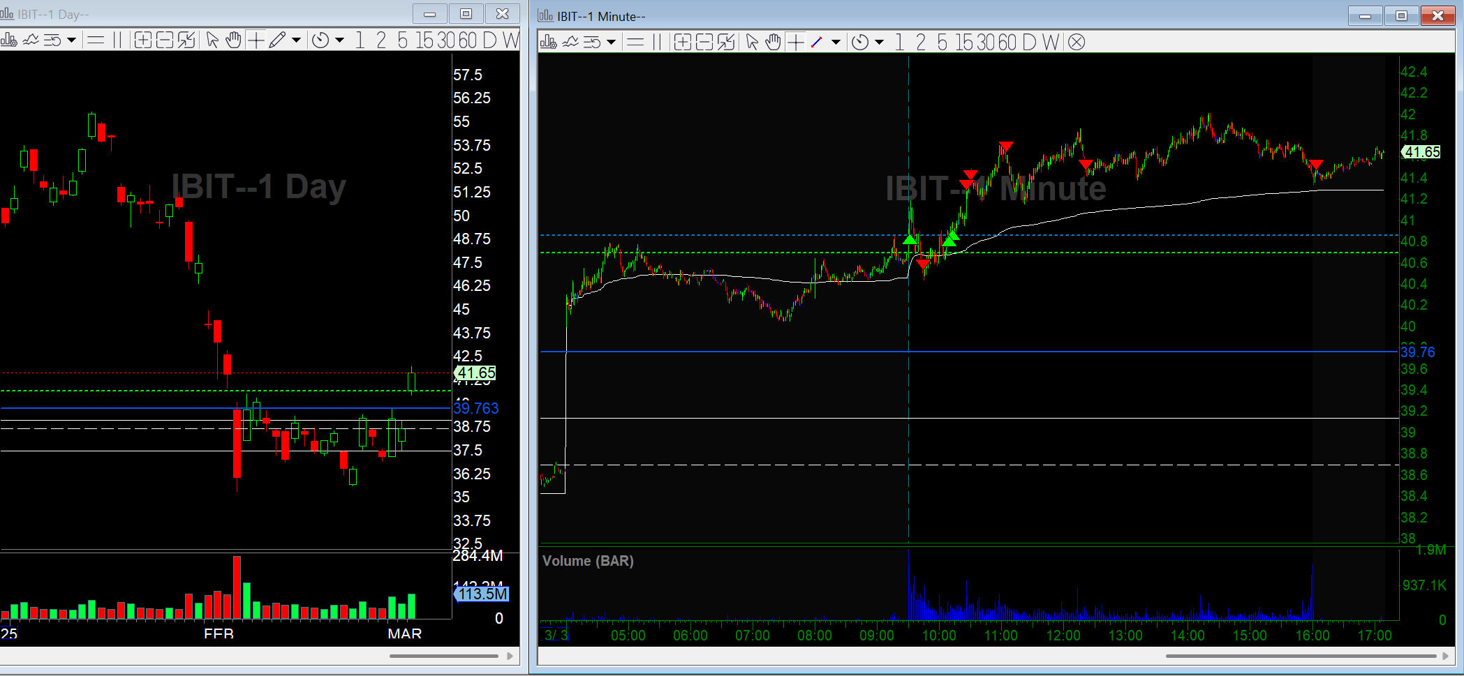The height and width of the screenshot is (676, 1464).
Task: Click the clock timer icon in Day chart
Action: [320, 40]
